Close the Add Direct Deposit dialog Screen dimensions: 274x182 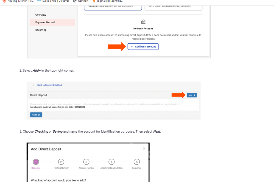point(144,149)
